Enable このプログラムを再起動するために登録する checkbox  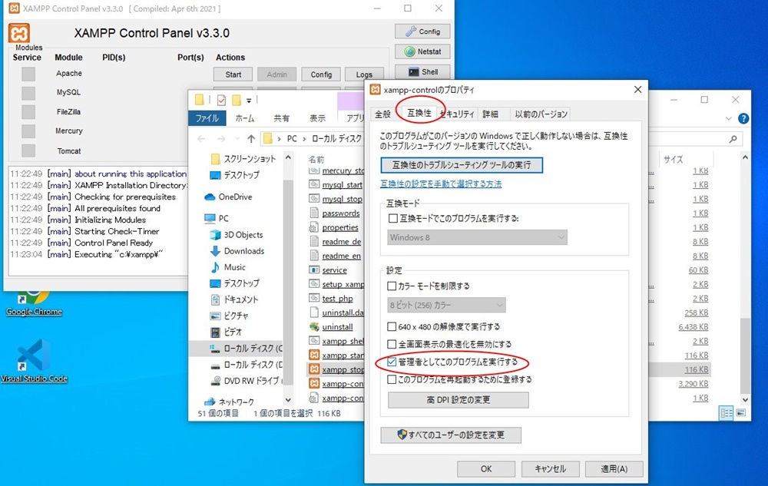392,379
